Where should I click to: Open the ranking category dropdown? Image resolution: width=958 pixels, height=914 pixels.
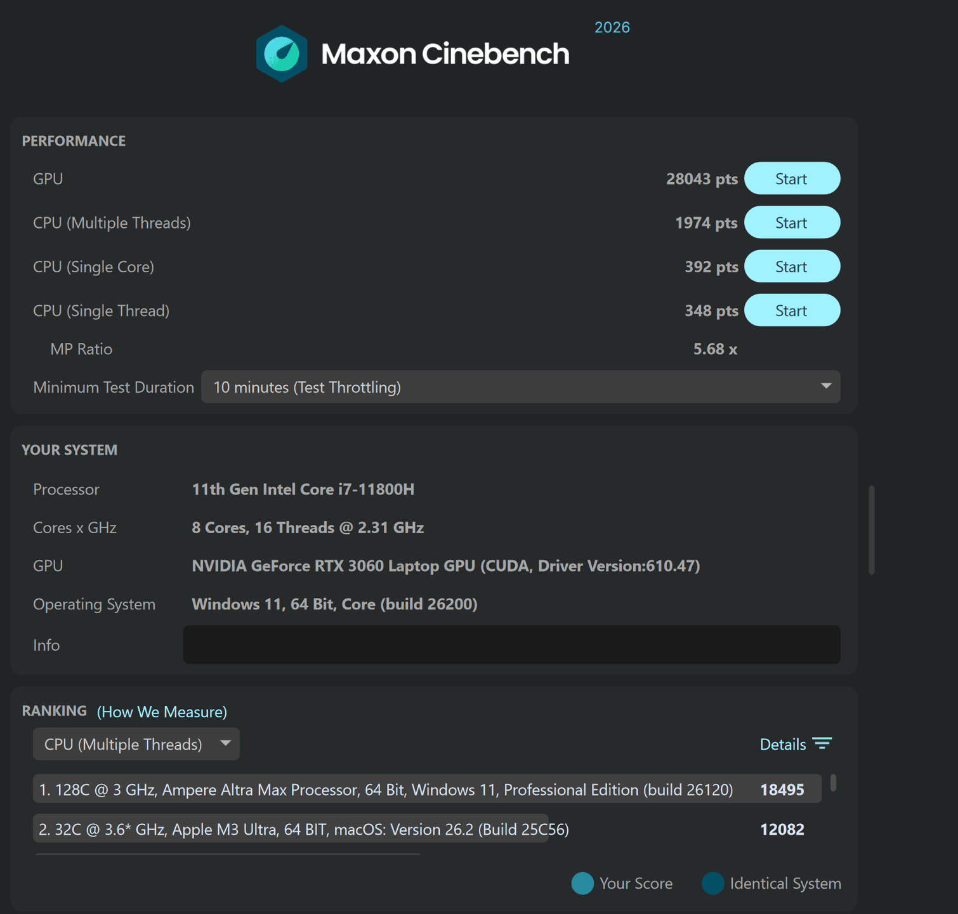click(136, 744)
